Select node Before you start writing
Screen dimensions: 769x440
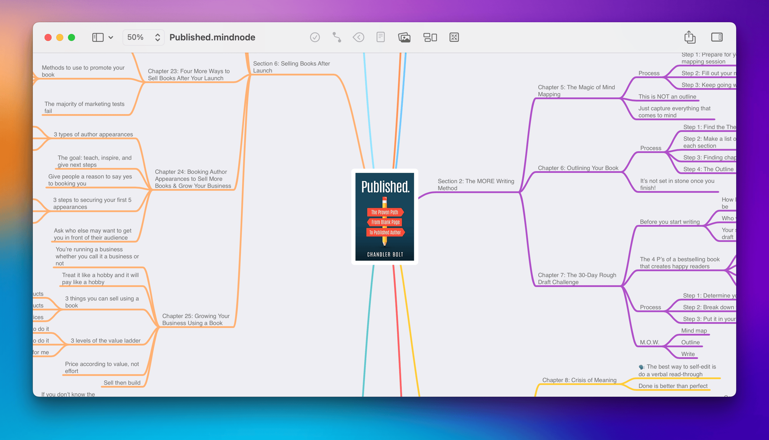pyautogui.click(x=670, y=222)
